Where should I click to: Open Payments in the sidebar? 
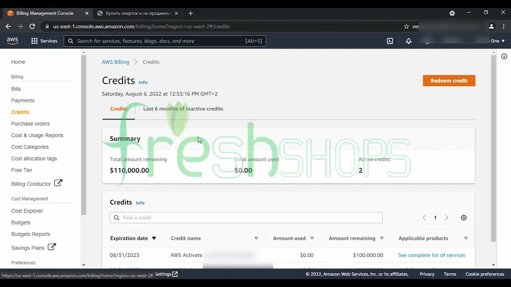click(23, 100)
